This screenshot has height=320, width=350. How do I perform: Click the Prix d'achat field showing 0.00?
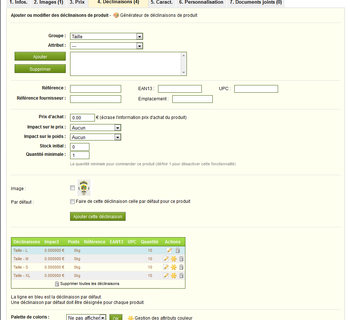click(x=82, y=117)
